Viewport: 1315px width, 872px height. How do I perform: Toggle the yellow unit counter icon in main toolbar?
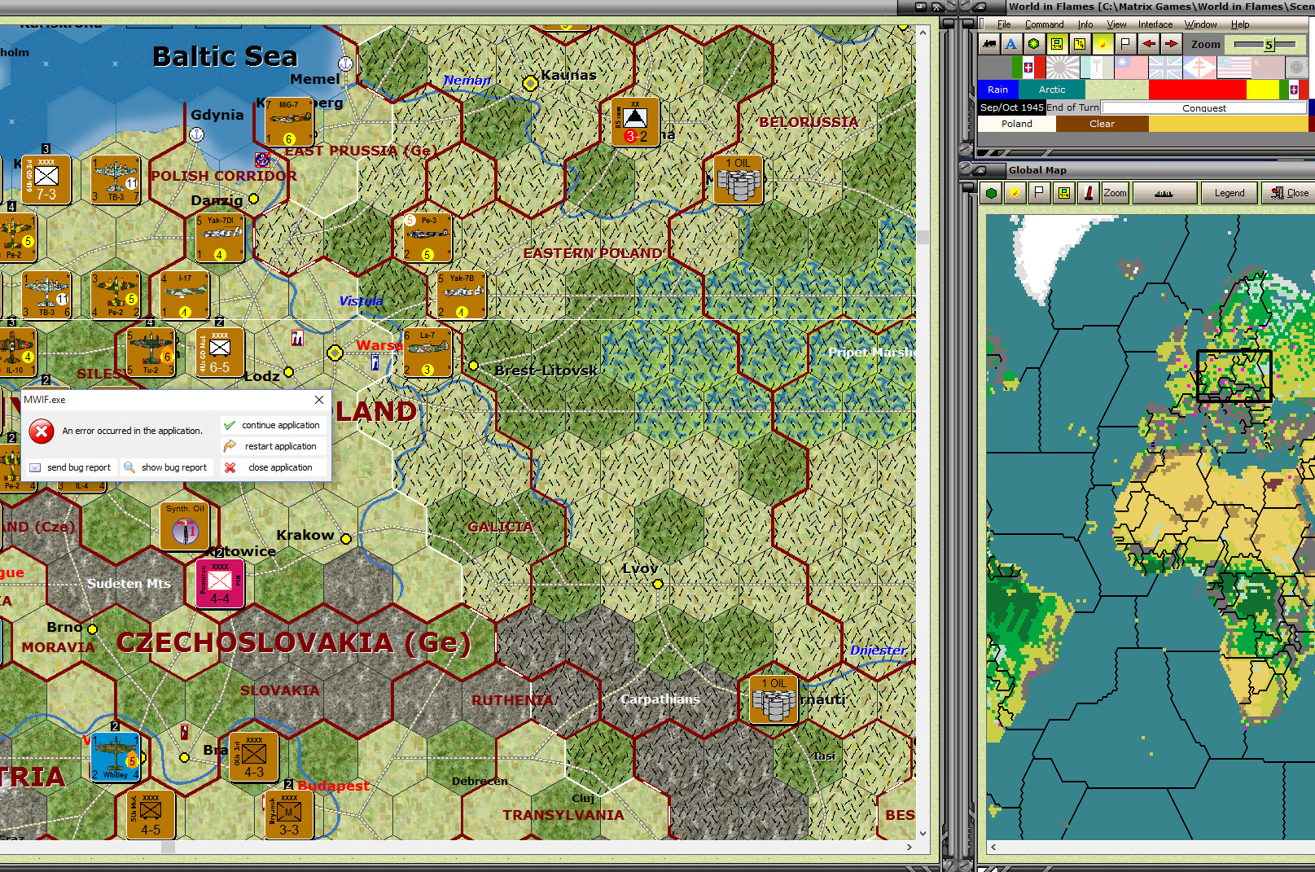(1057, 44)
